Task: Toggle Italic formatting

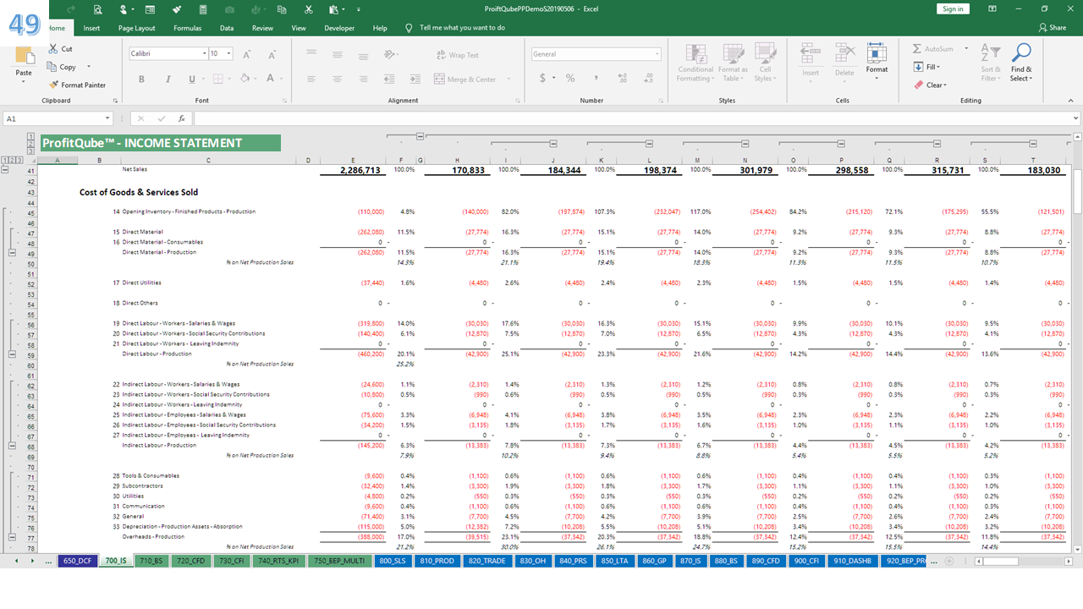Action: [x=167, y=79]
